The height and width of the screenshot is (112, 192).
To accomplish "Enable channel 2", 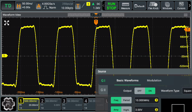I will tap(50, 104).
